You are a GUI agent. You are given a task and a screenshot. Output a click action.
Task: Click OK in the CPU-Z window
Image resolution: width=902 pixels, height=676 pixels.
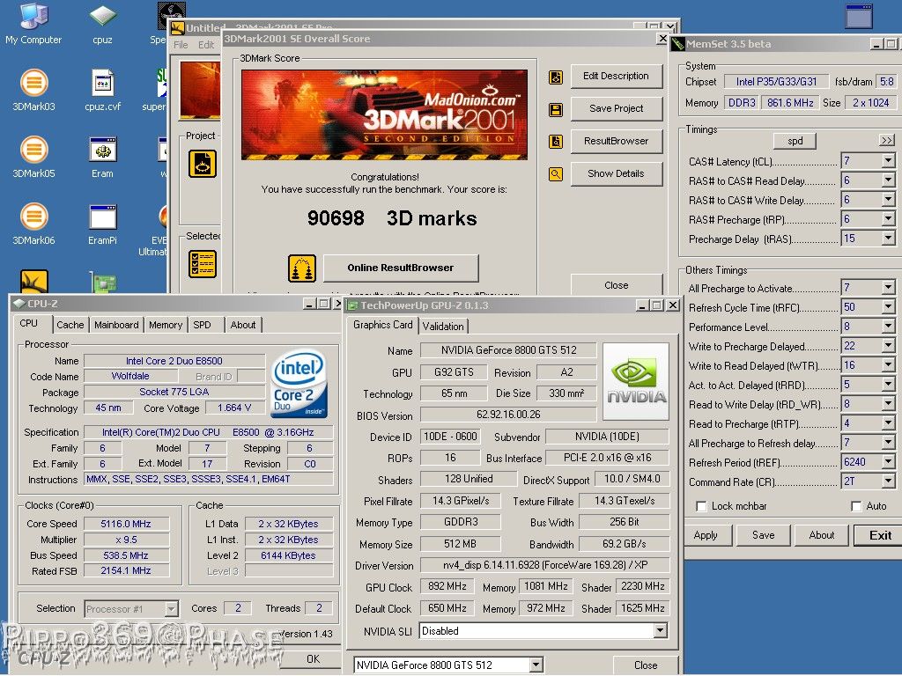point(313,658)
